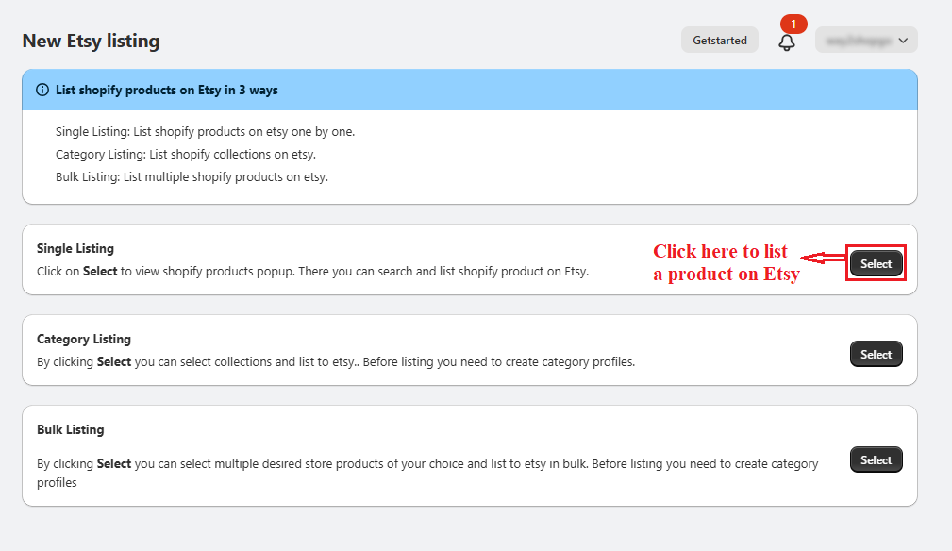Click the New Etsy listing heading
The height and width of the screenshot is (551, 952).
click(92, 41)
